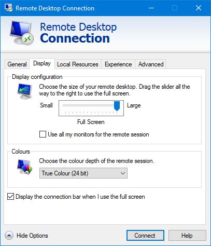Image resolution: width=211 pixels, height=246 pixels.
Task: Switch to the General tab
Action: (x=17, y=64)
